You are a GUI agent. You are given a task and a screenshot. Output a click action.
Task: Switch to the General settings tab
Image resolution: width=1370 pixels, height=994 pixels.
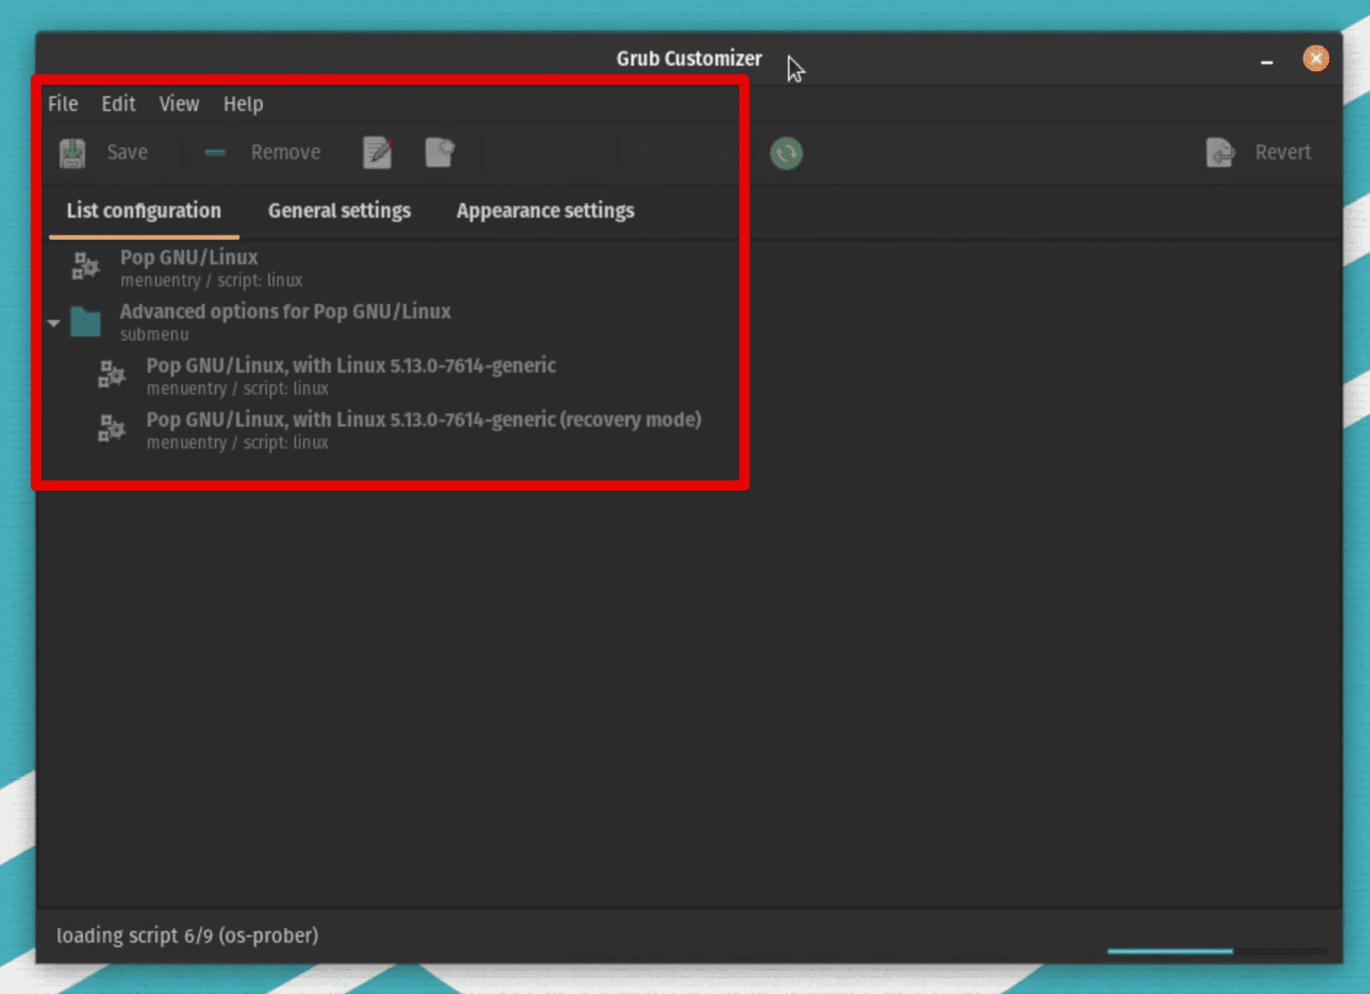point(339,210)
